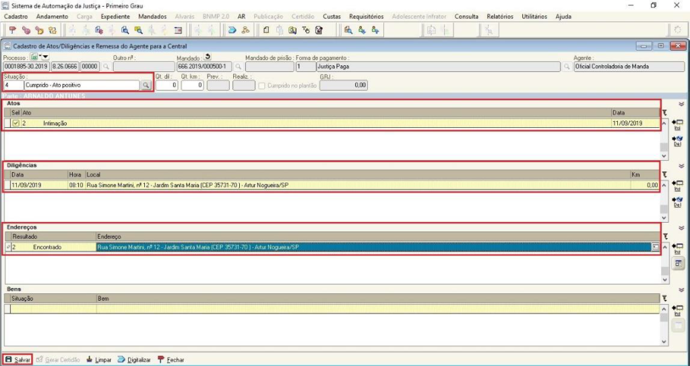The width and height of the screenshot is (690, 366).
Task: Click the Situação code field containing 4
Action: click(x=12, y=85)
